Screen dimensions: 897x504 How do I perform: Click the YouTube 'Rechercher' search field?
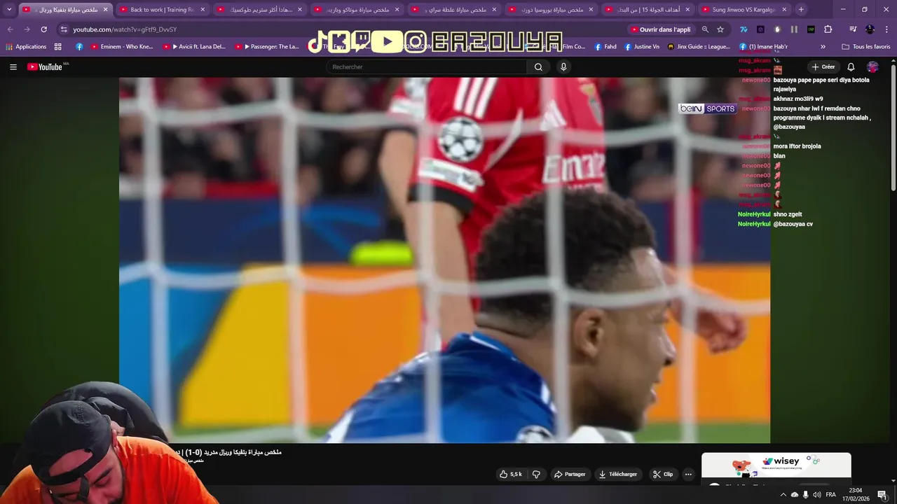click(x=427, y=67)
